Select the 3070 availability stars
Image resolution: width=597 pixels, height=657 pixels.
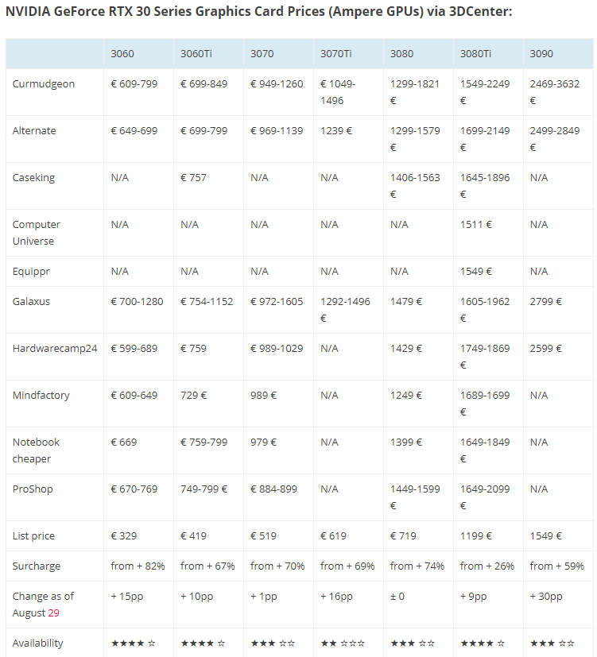pyautogui.click(x=273, y=643)
